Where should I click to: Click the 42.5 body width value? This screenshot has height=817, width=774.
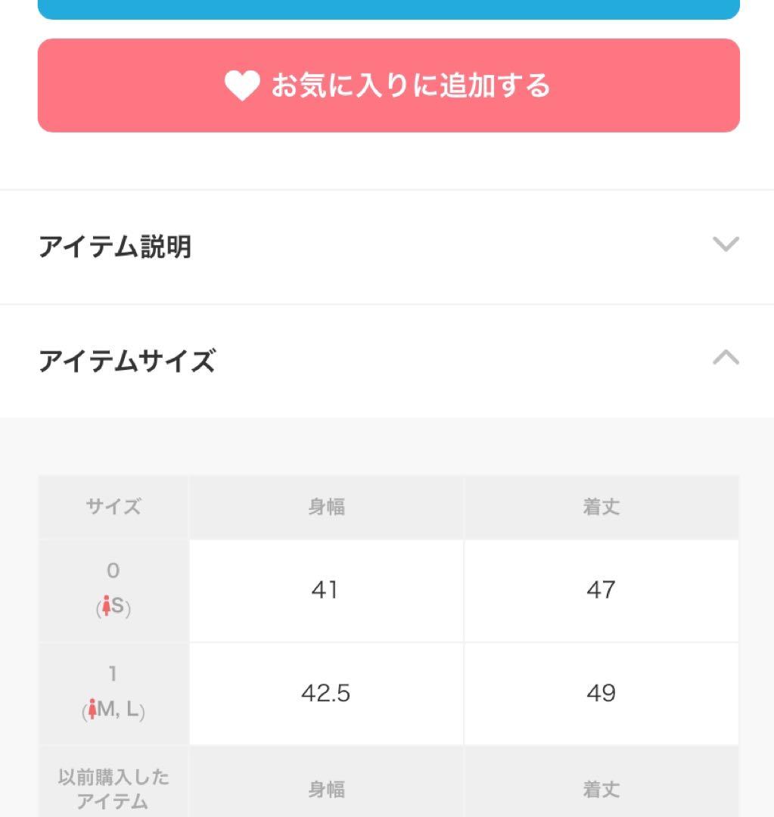pyautogui.click(x=325, y=693)
